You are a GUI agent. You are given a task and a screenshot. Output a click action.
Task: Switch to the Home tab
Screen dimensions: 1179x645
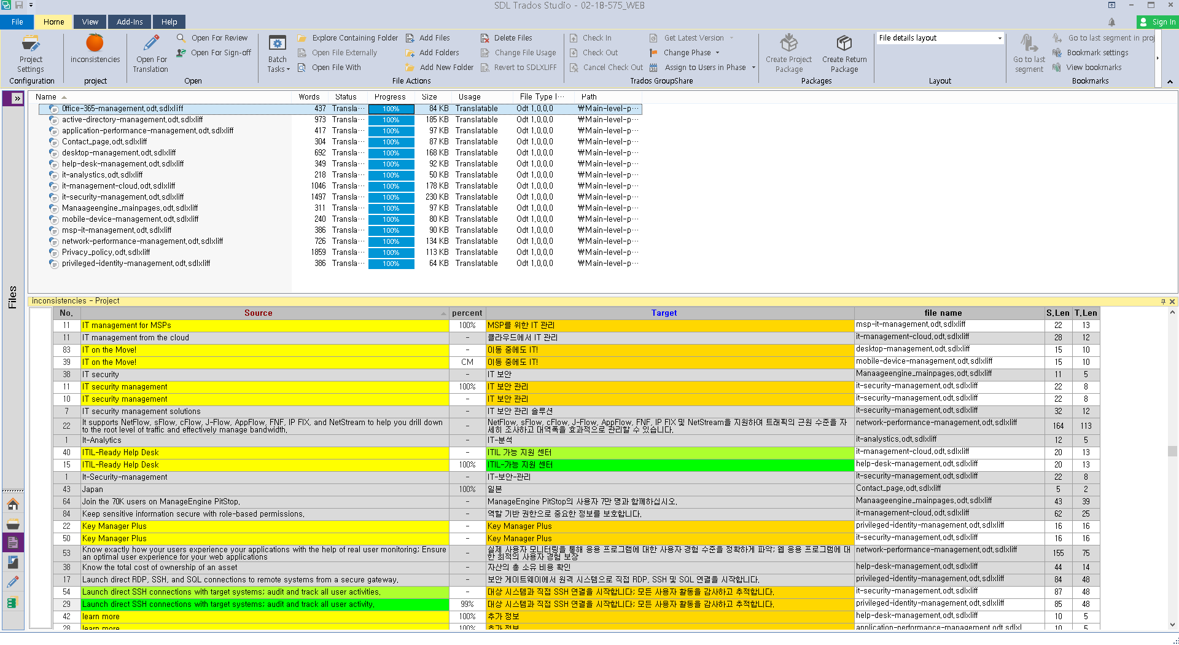tap(53, 22)
